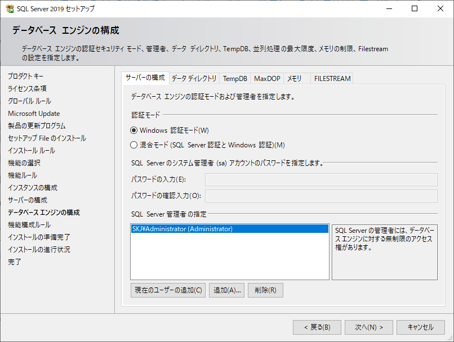Open the TempDB tab
This screenshot has height=342, width=454.
[x=234, y=79]
